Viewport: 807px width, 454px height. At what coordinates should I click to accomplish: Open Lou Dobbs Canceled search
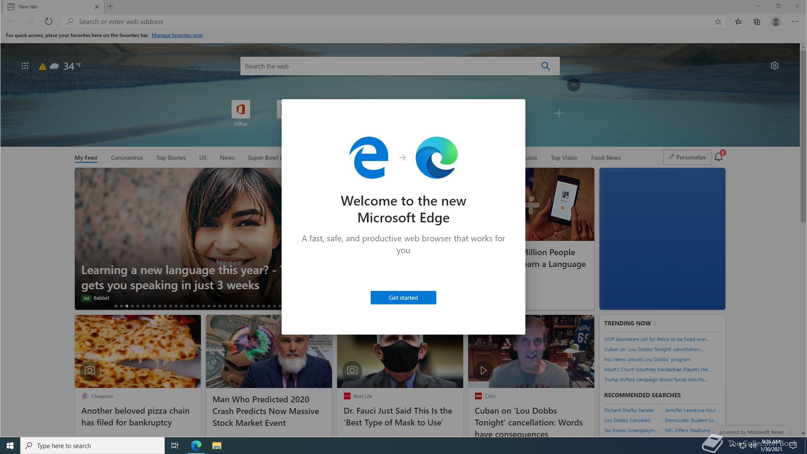coord(627,420)
